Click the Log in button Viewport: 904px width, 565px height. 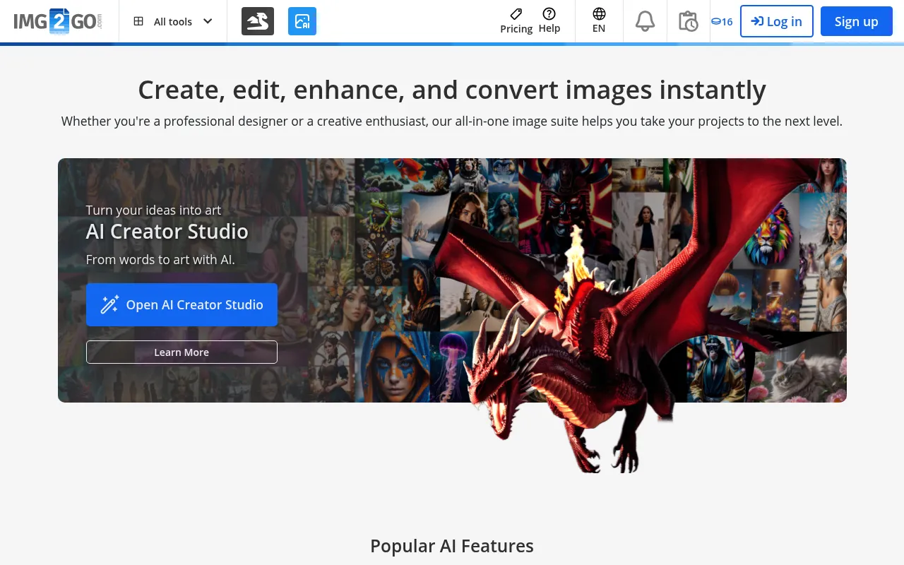[x=776, y=21]
